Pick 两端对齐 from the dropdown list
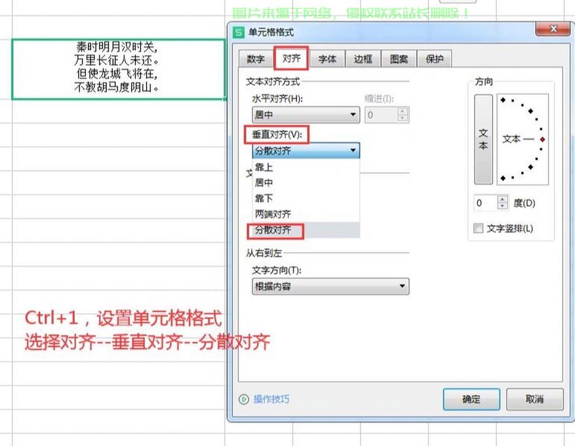The image size is (575, 446). coord(306,214)
